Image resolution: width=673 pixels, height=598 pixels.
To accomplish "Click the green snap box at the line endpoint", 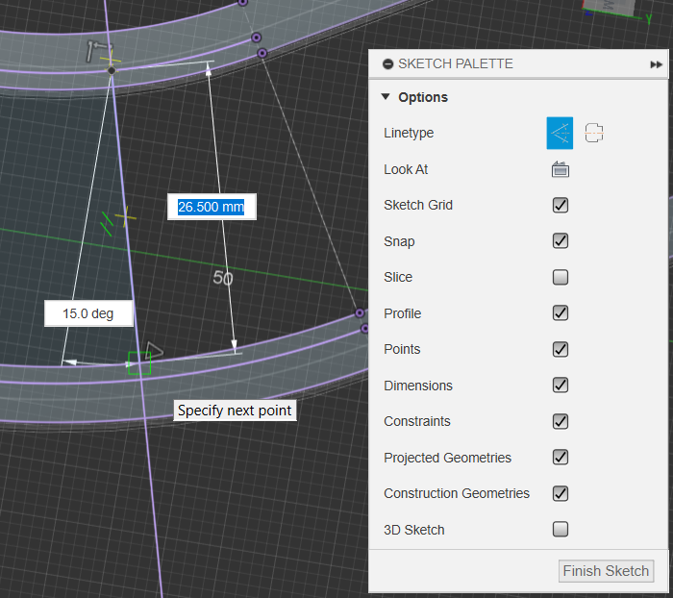I will pyautogui.click(x=139, y=363).
